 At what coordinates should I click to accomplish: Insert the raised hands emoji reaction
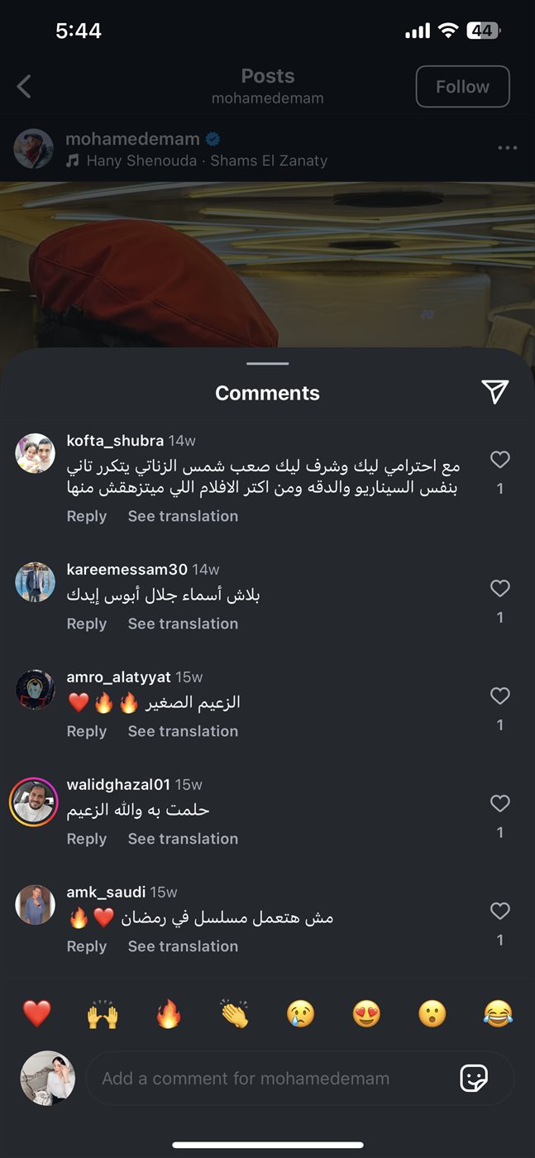(x=103, y=1013)
